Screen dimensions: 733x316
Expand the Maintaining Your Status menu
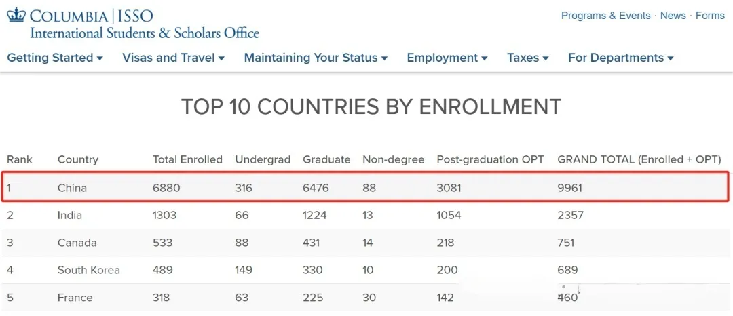click(316, 58)
